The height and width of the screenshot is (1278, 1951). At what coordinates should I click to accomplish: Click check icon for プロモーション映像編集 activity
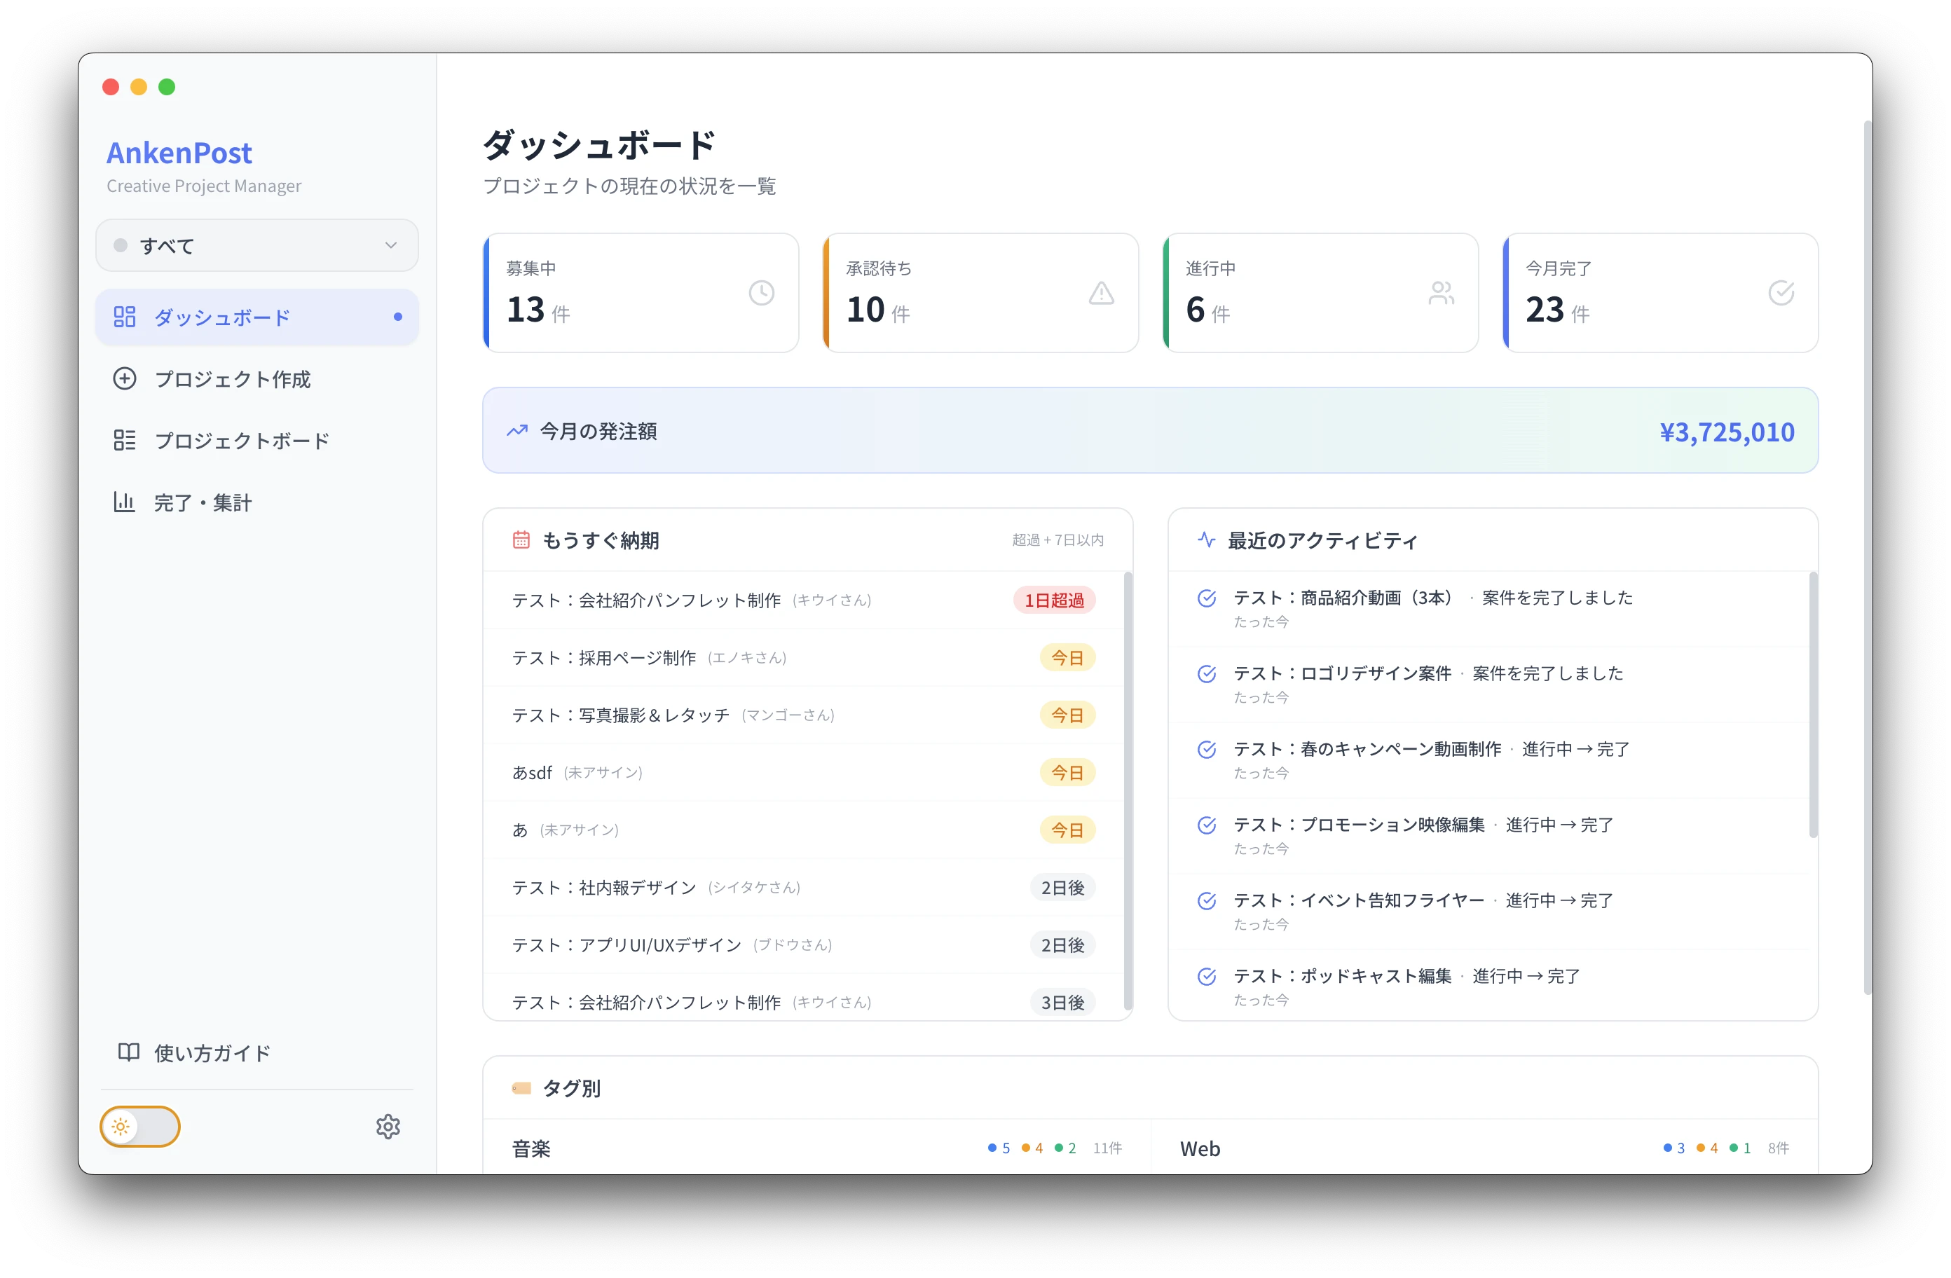[1206, 825]
